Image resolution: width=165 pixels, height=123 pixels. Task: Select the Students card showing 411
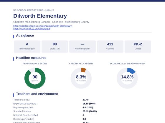coord(110,47)
